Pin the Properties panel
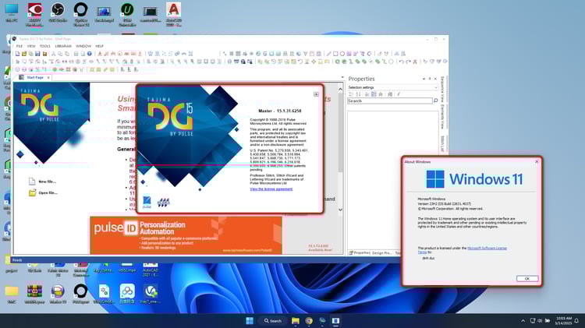Screen dimensions: 585x328 (430, 79)
